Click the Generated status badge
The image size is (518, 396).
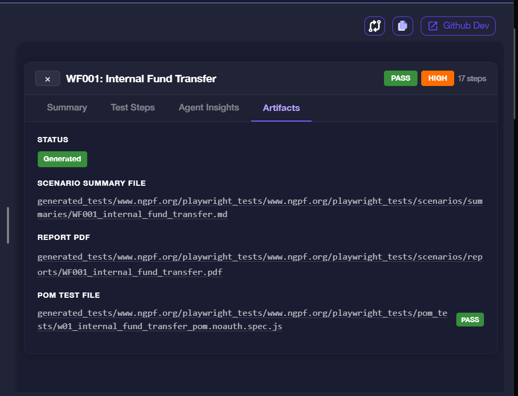62,159
